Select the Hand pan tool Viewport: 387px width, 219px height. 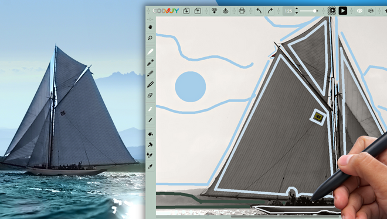pyautogui.click(x=150, y=27)
